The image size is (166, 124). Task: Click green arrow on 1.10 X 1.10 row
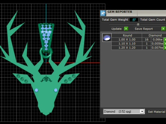point(165,44)
